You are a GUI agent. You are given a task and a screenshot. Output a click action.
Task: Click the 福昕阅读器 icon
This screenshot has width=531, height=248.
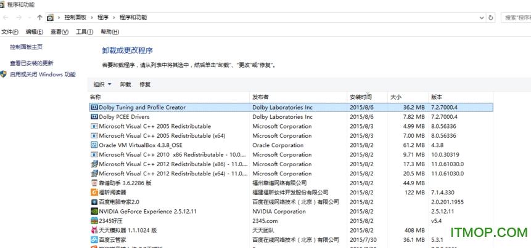coord(94,193)
